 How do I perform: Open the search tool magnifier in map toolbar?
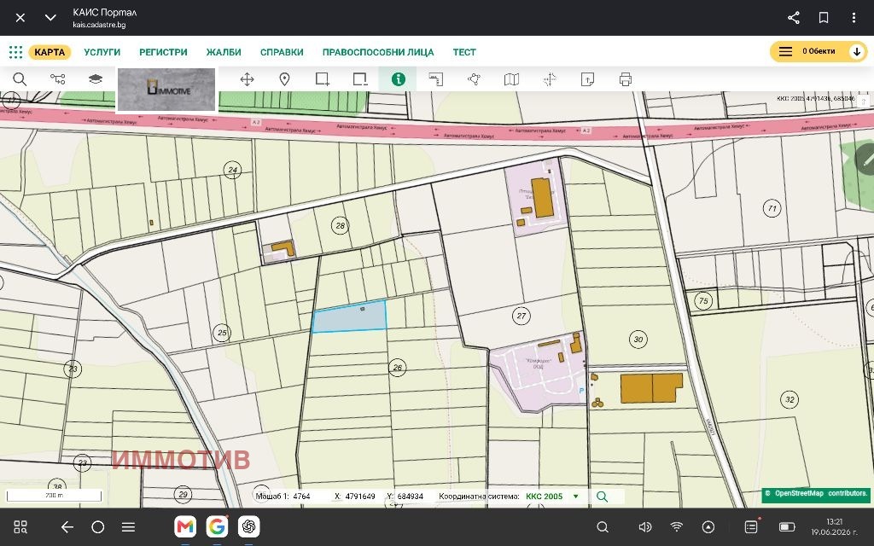click(20, 79)
